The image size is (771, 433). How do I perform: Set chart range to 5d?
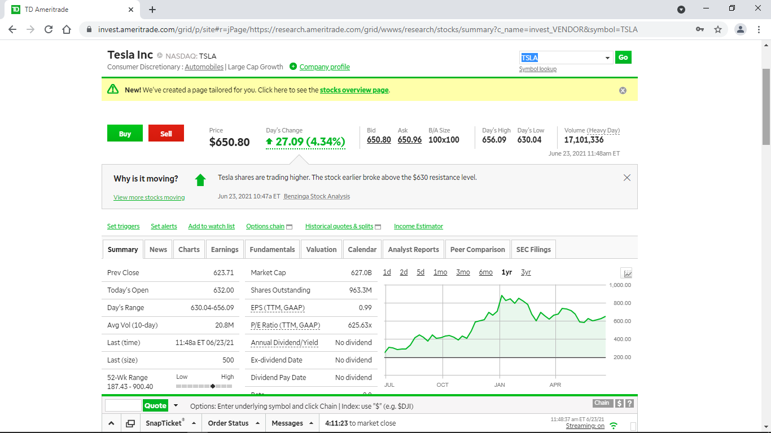pyautogui.click(x=420, y=272)
